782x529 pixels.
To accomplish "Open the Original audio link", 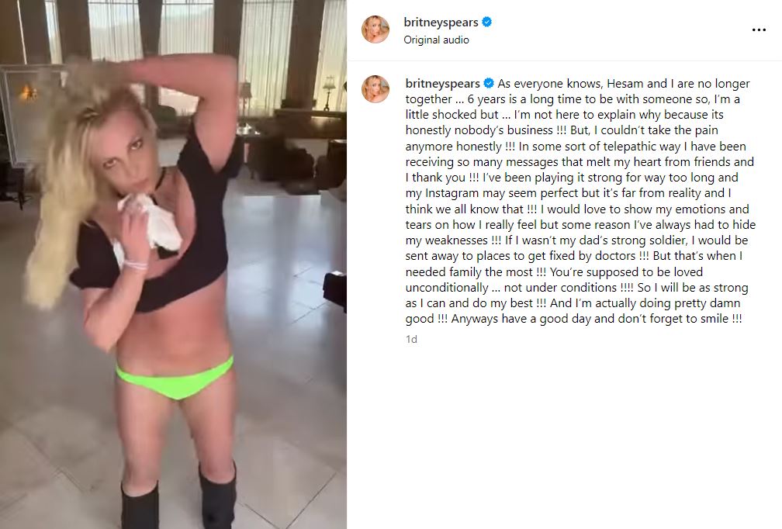I will [x=436, y=40].
